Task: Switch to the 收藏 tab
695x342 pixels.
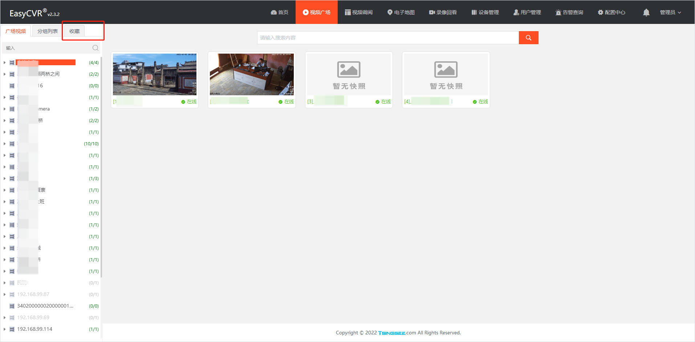Action: click(74, 31)
